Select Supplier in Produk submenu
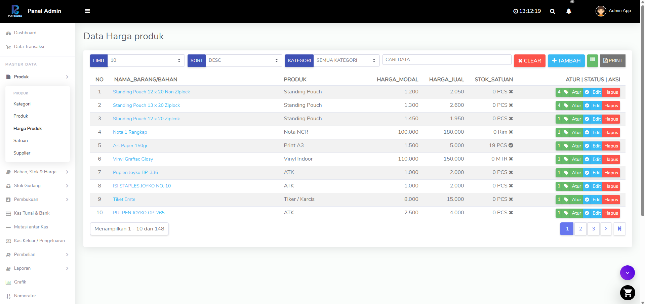645x304 pixels. [x=22, y=153]
